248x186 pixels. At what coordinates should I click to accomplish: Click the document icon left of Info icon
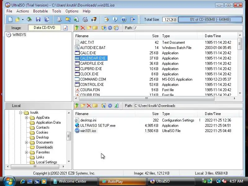(106, 20)
